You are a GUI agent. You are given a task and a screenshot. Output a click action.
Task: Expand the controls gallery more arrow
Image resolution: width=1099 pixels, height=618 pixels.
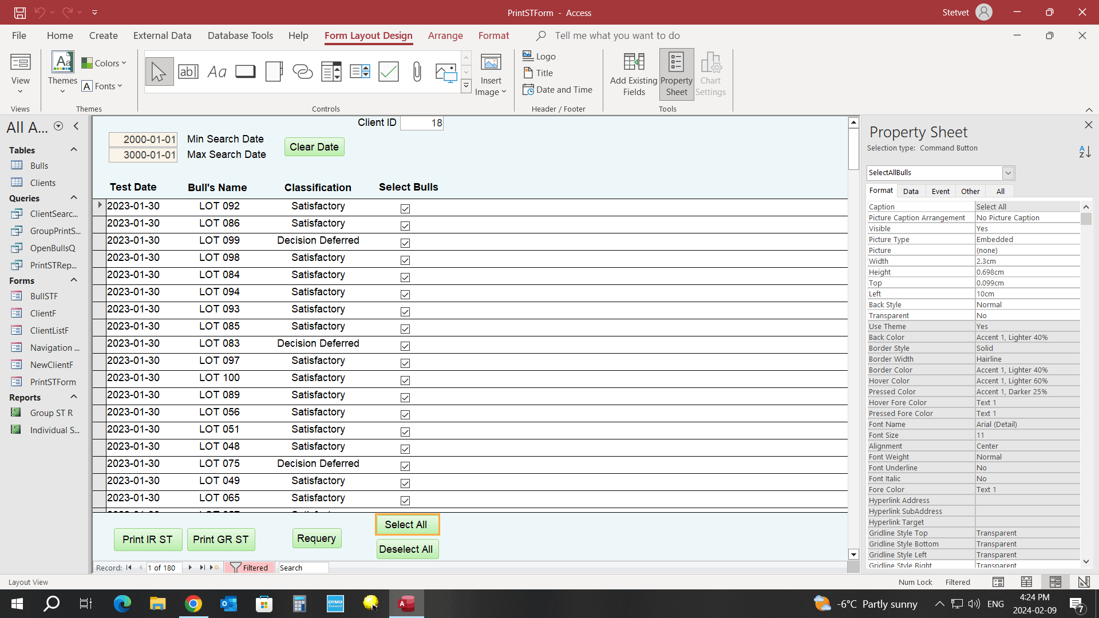tap(466, 86)
